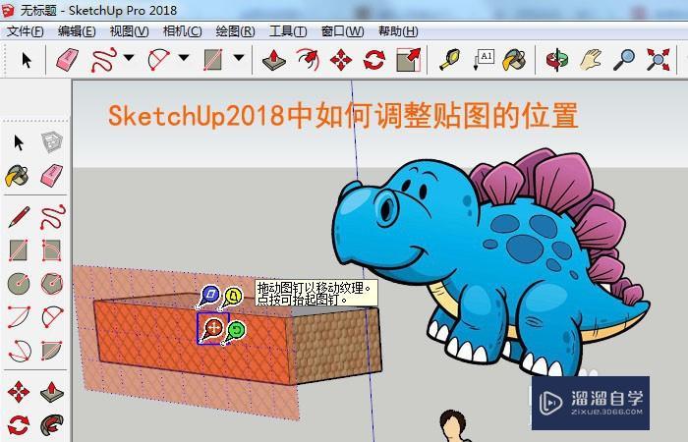Click the red move texture pin
Screen dimensions: 688x442
(213, 328)
